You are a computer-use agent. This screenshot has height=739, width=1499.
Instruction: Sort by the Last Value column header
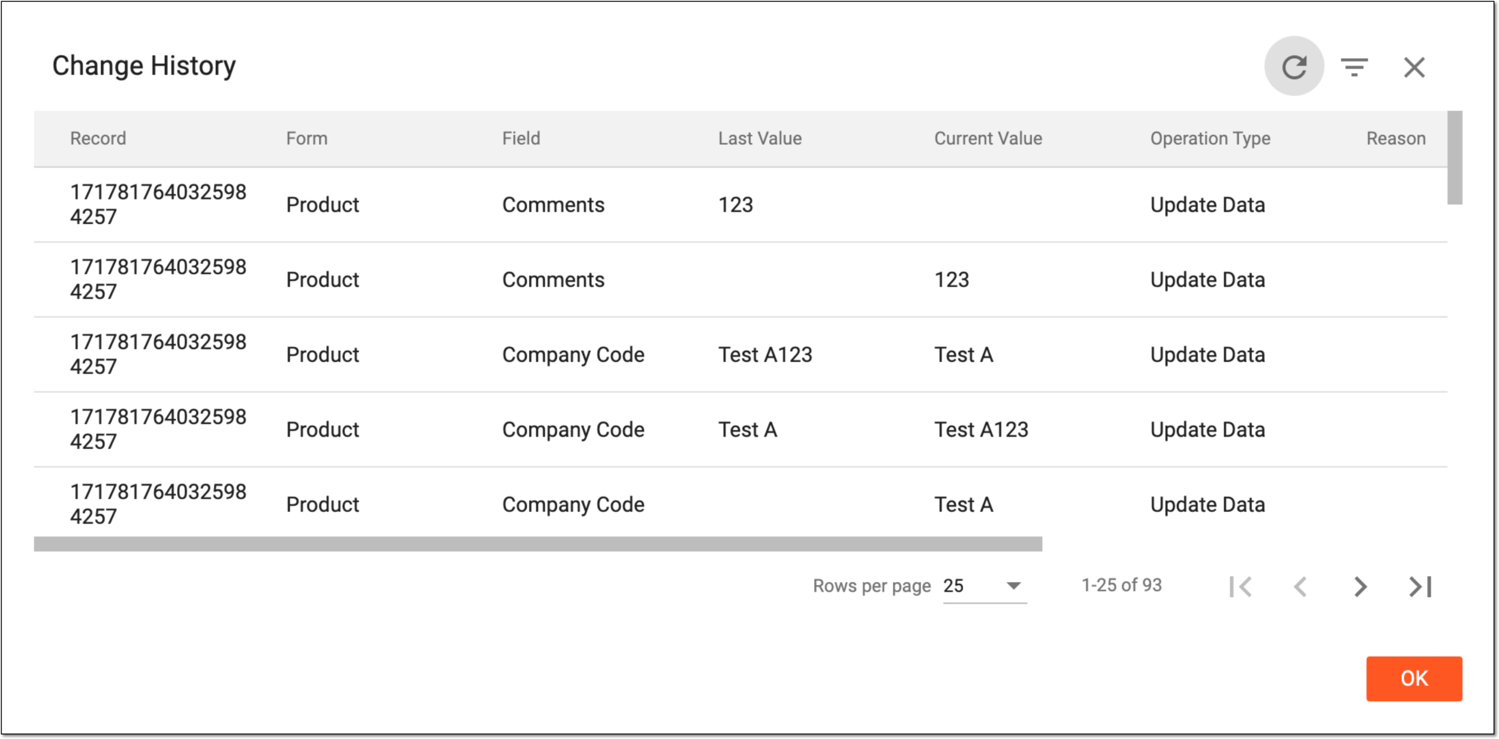(x=760, y=138)
